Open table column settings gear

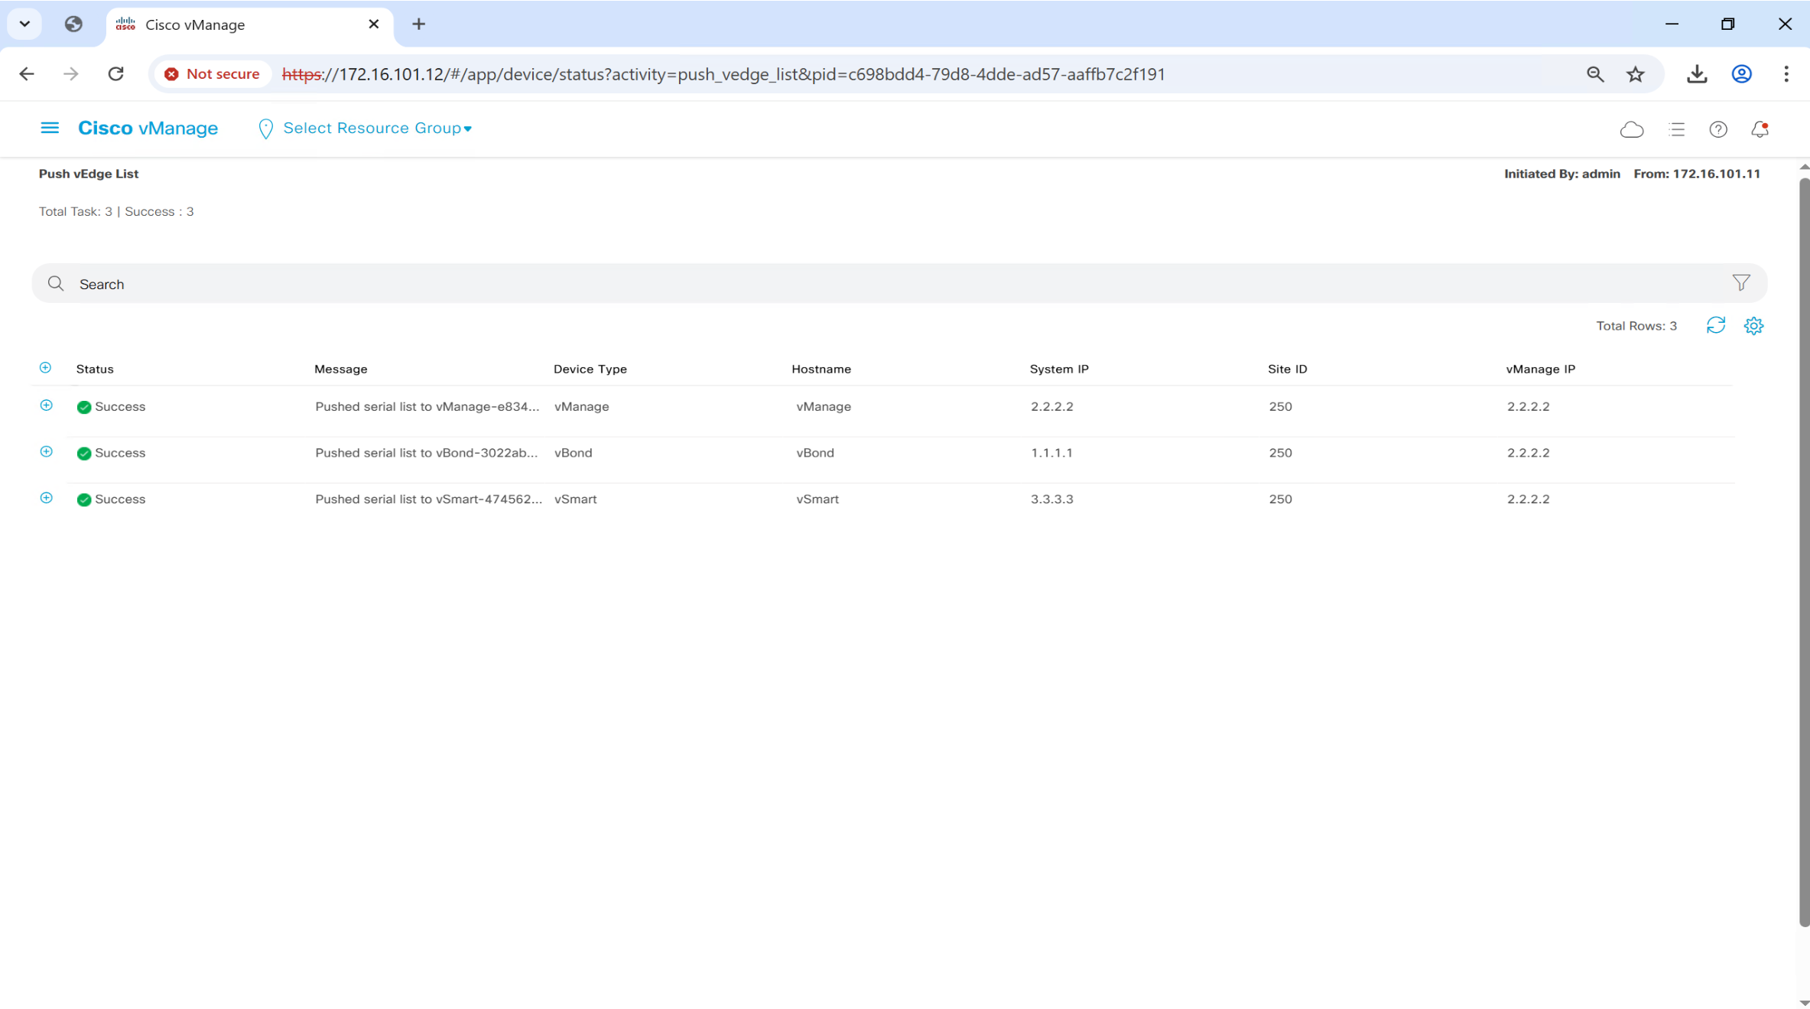coord(1753,326)
